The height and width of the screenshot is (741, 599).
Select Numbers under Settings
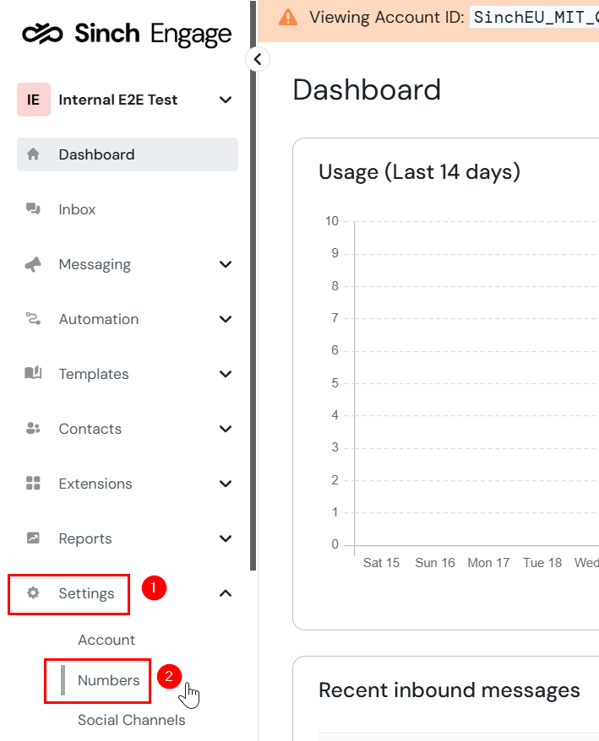[108, 680]
